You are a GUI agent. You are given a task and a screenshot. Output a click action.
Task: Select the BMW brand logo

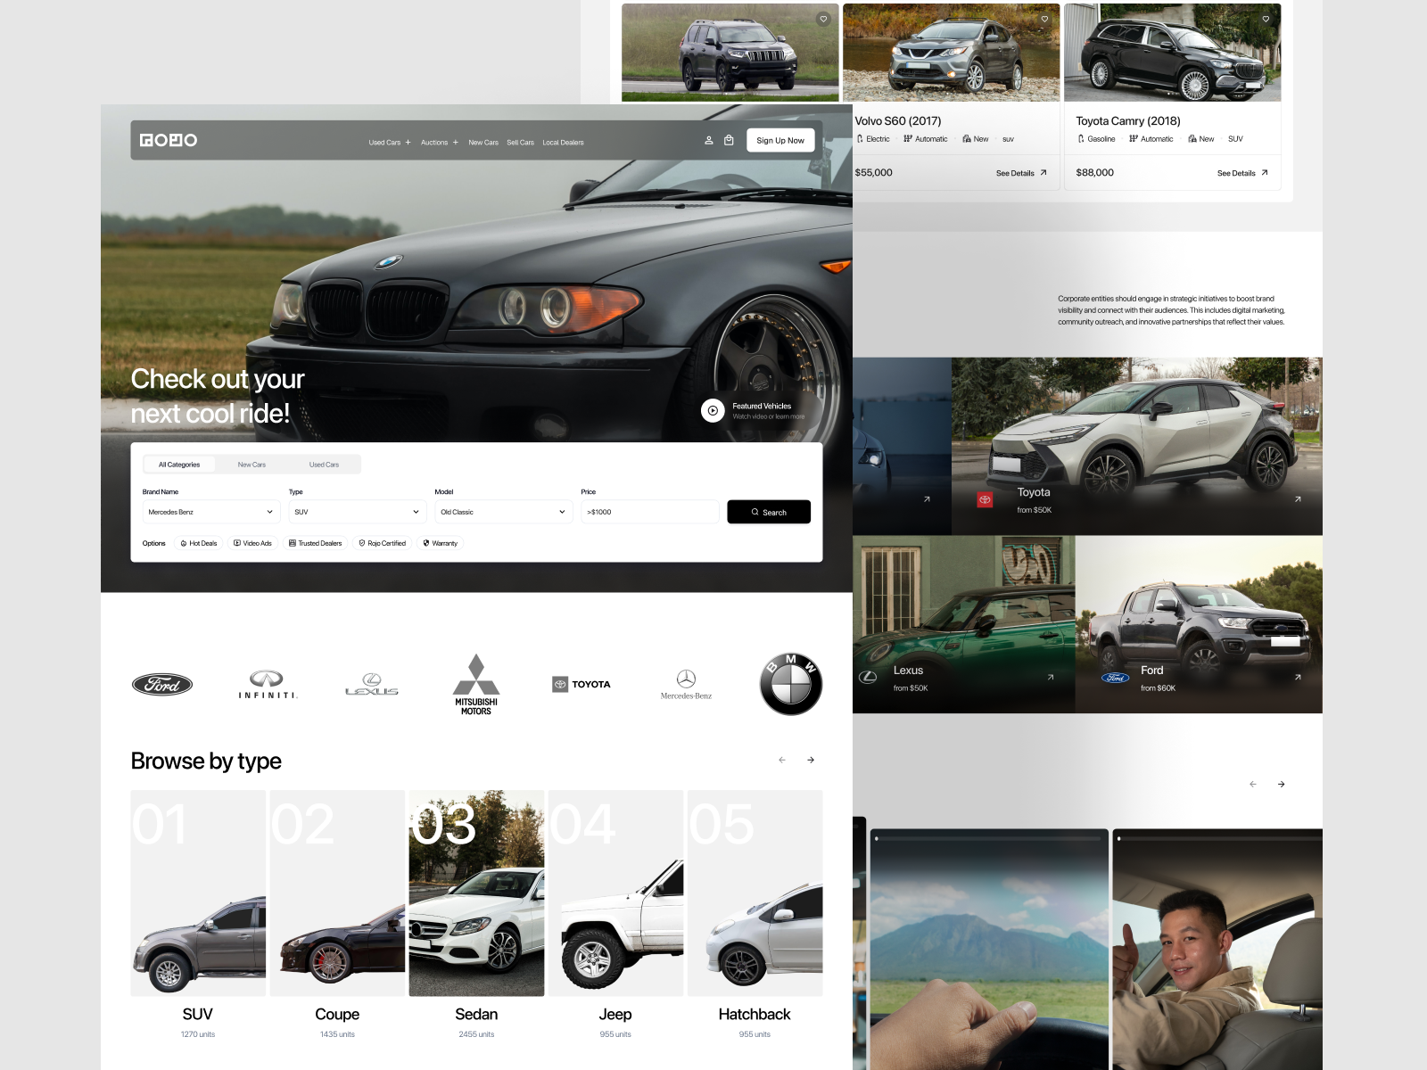pos(790,684)
